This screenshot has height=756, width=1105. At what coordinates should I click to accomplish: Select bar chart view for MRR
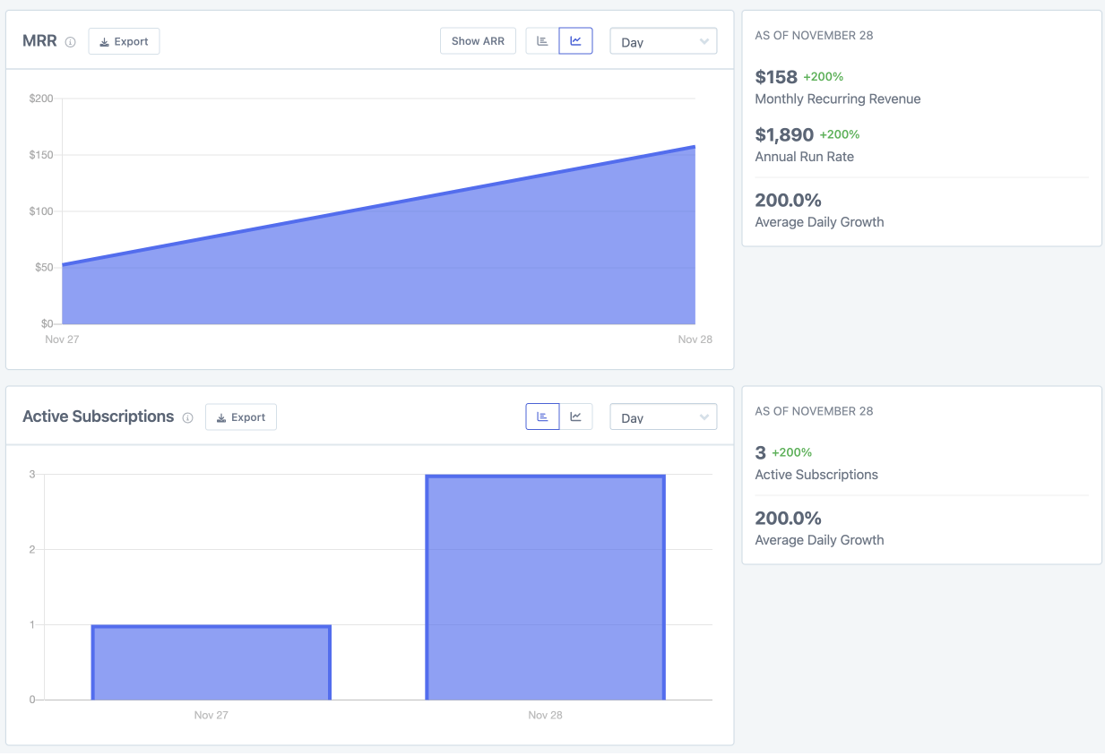click(542, 40)
